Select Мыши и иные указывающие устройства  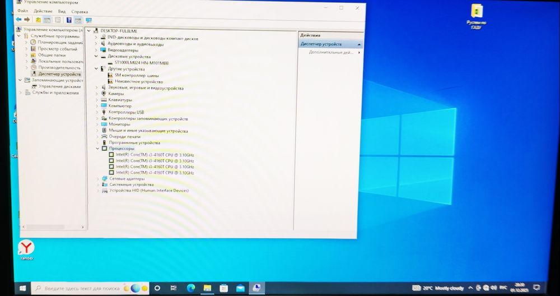click(148, 131)
